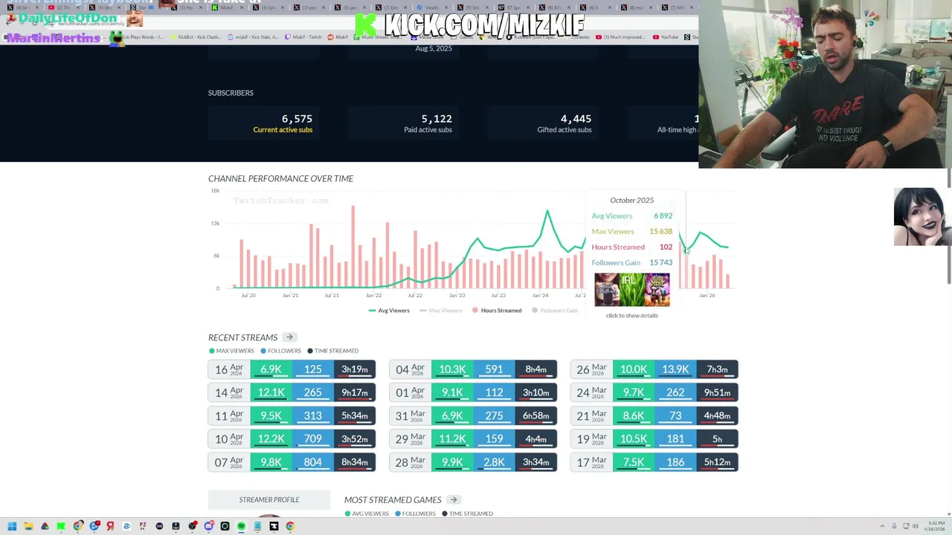This screenshot has height=535, width=952.
Task: Toggle Avg Viewers series in chart legend
Action: (389, 310)
